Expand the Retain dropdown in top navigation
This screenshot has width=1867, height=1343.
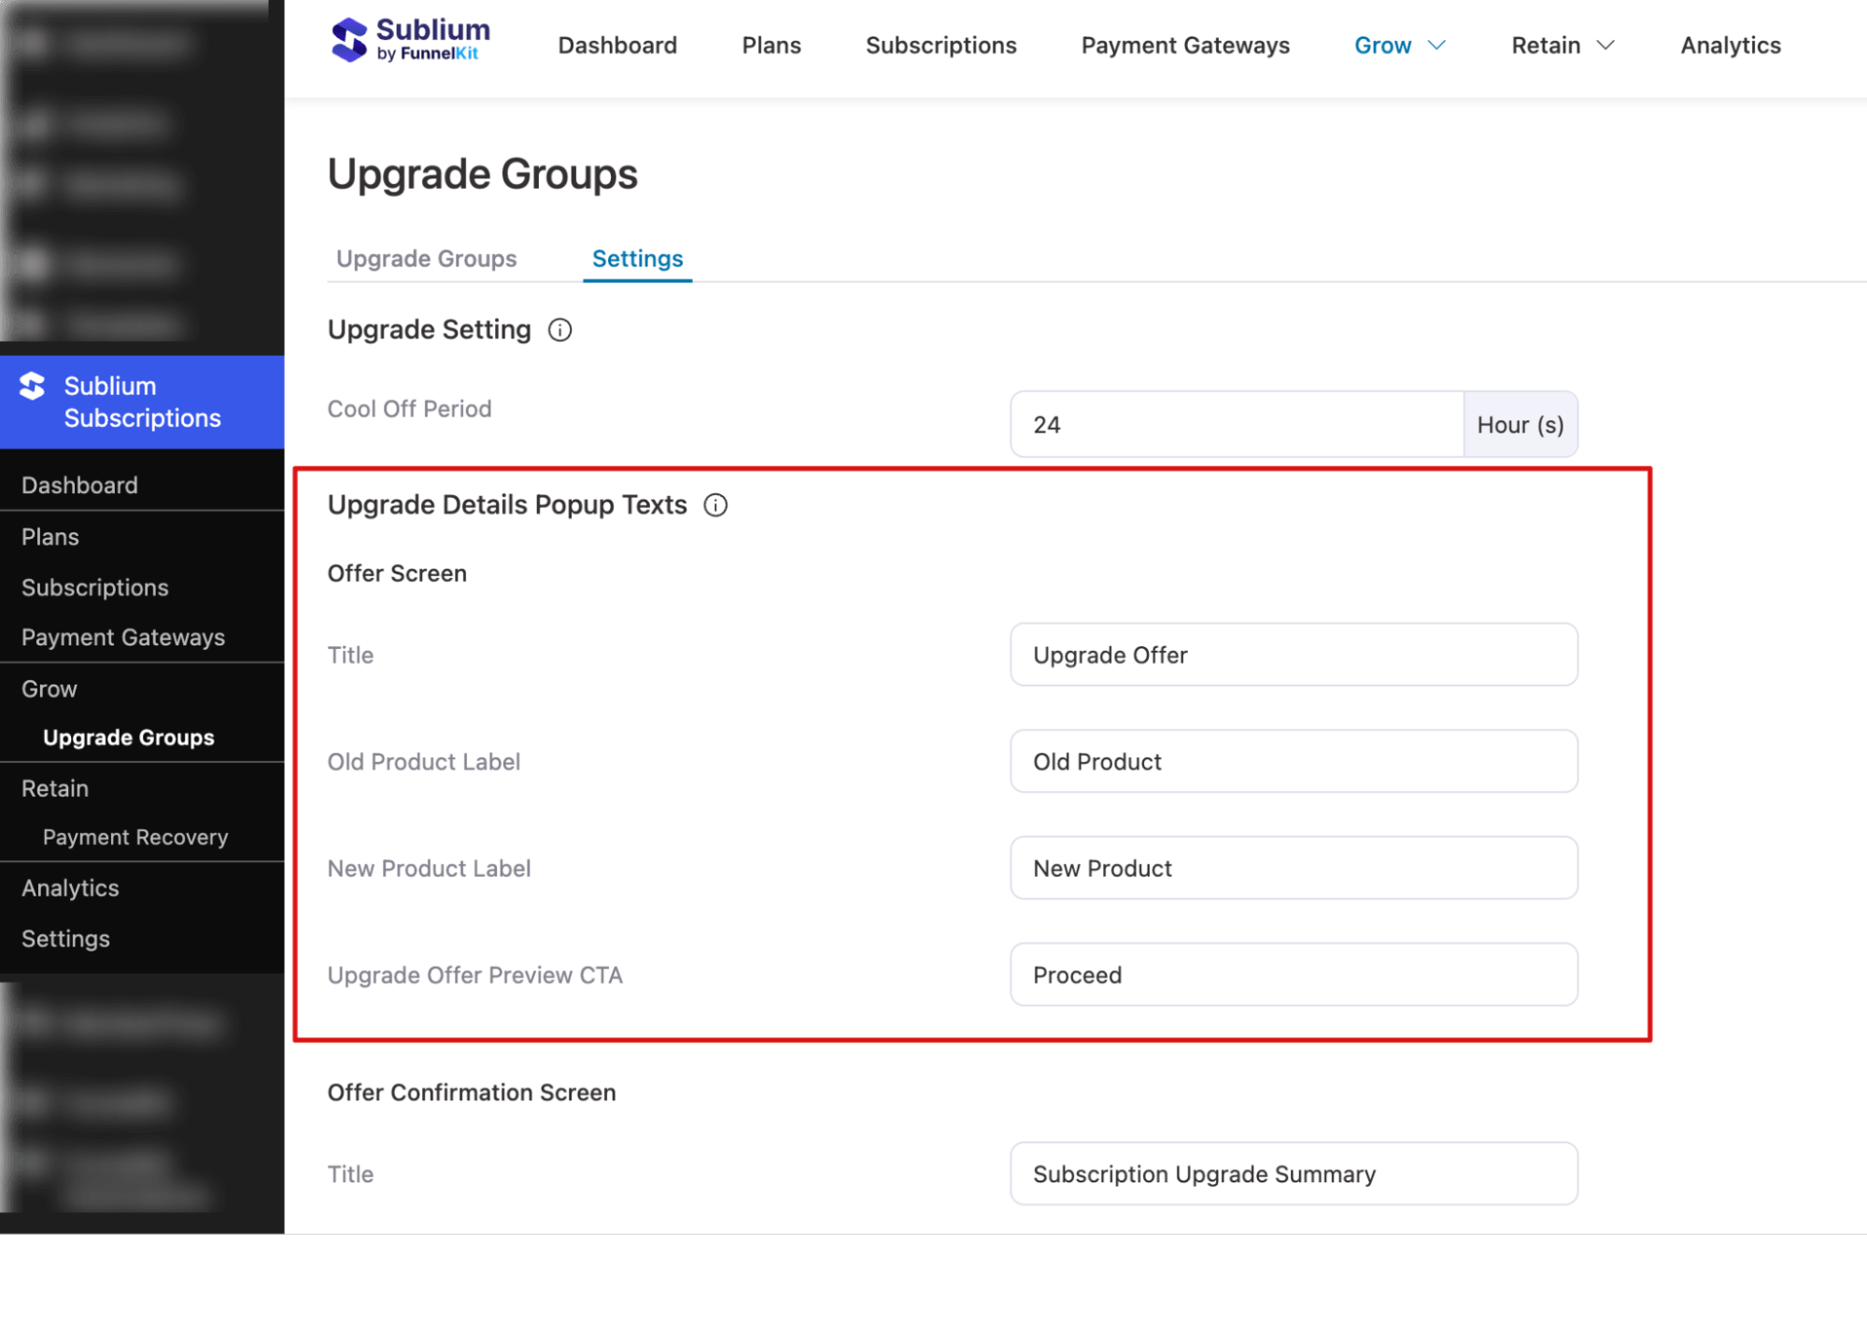(x=1561, y=45)
